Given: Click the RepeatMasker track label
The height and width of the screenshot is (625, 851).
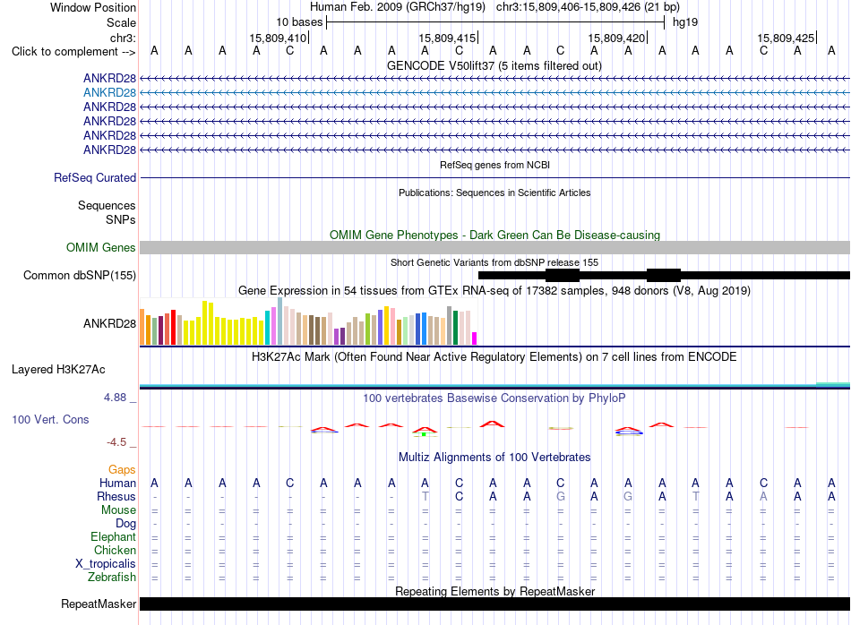Looking at the screenshot, I should 99,604.
